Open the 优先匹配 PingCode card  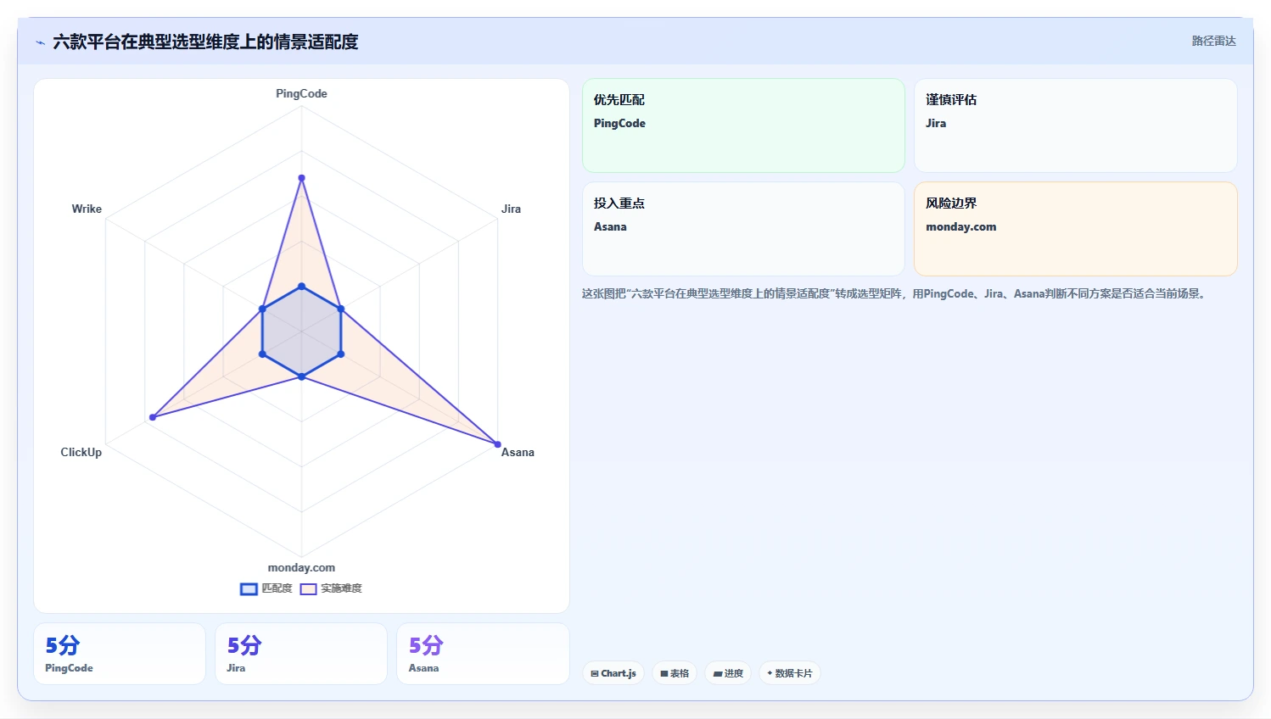[743, 125]
